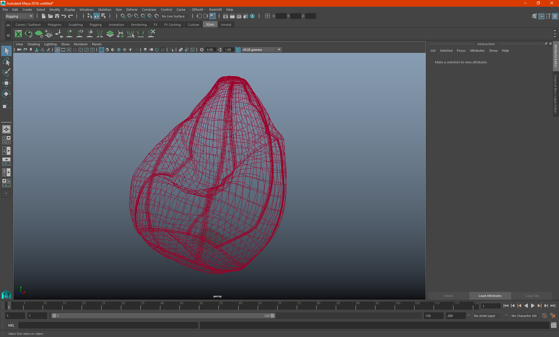
Task: Toggle isolate select in viewport
Action: click(172, 50)
